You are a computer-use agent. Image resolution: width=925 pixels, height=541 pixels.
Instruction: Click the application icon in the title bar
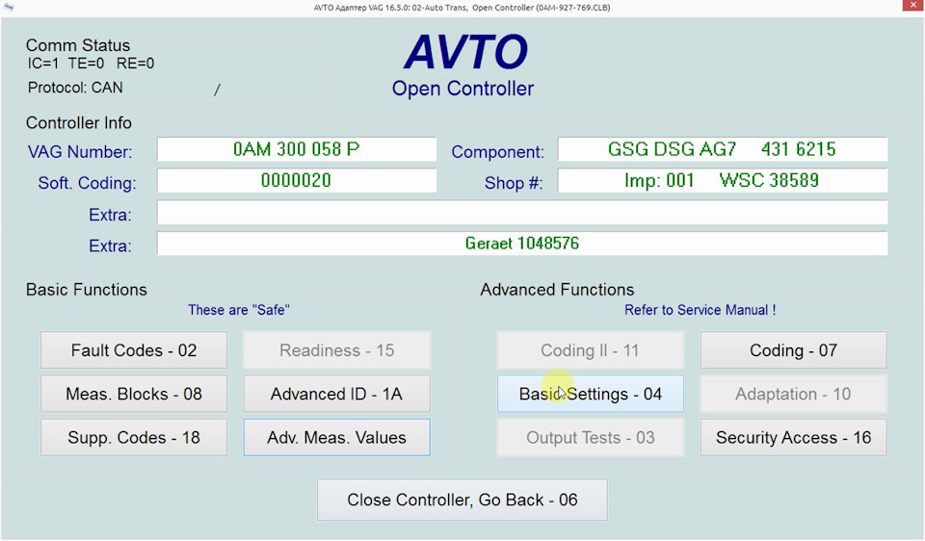point(8,7)
